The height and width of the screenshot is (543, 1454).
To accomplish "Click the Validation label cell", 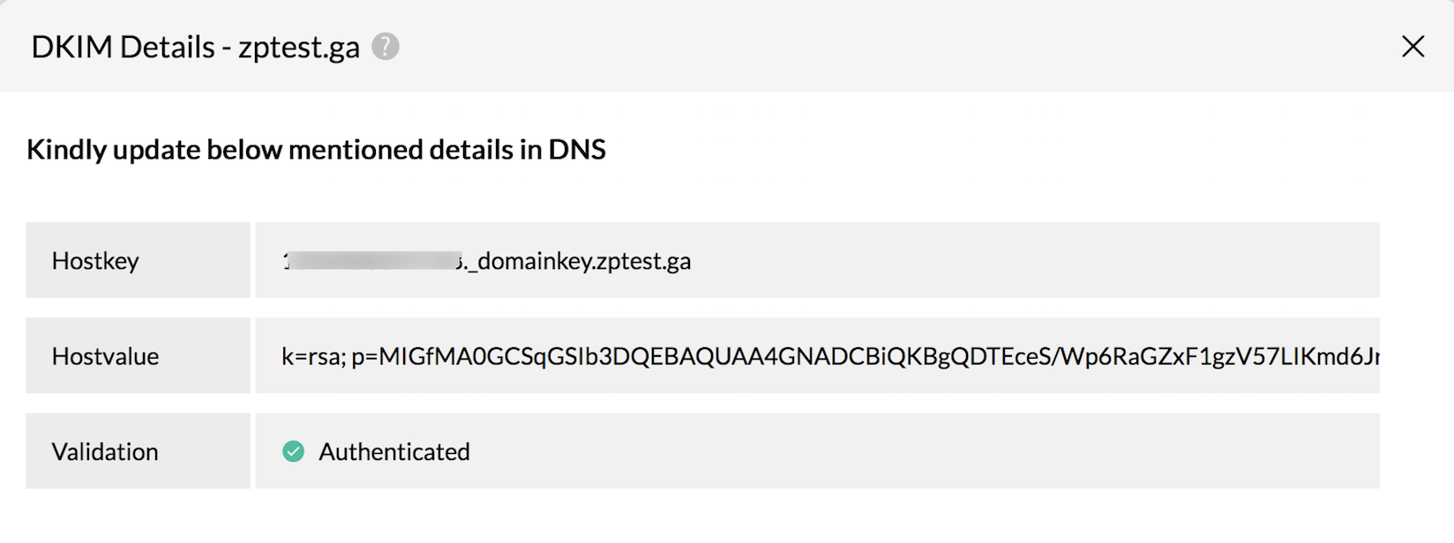I will [x=138, y=451].
